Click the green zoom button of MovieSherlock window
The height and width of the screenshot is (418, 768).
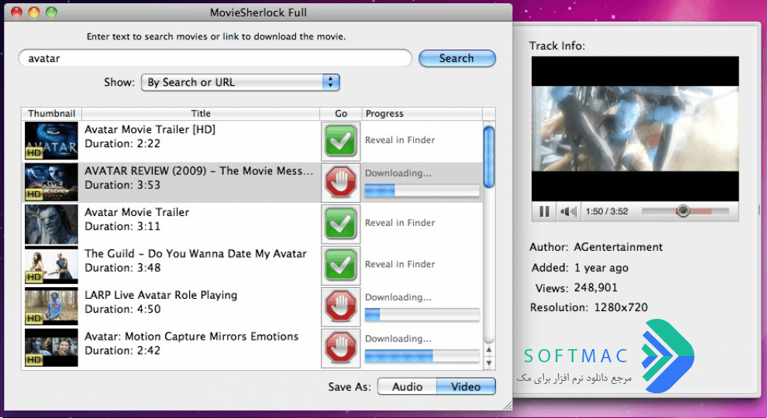51,12
